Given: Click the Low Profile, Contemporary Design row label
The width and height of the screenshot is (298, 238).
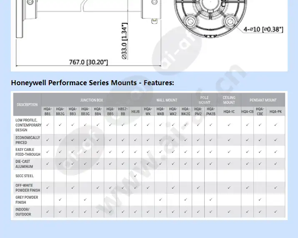Looking at the screenshot, I should click(28, 125).
